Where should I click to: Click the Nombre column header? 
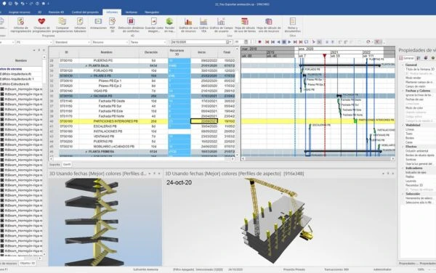point(107,52)
